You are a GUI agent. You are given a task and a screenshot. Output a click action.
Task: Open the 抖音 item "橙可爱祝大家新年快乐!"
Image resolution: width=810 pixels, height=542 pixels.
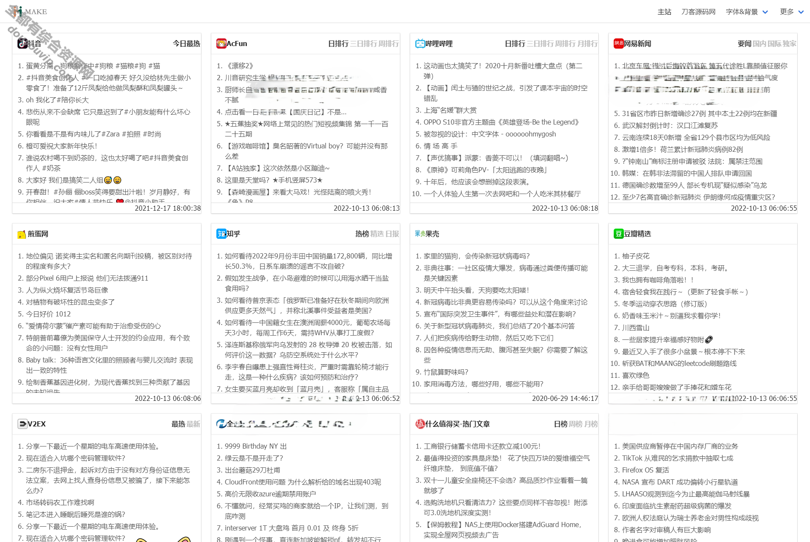tap(61, 146)
